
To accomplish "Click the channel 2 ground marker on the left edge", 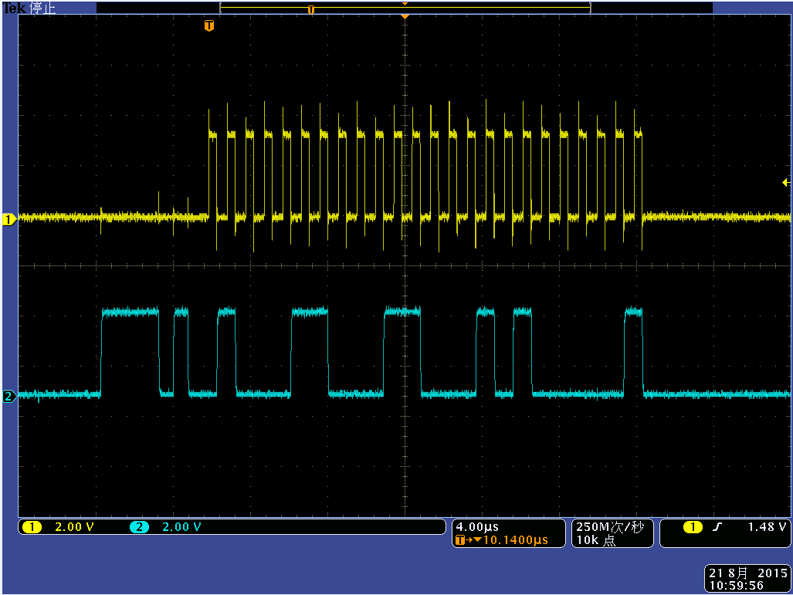I will pyautogui.click(x=9, y=396).
